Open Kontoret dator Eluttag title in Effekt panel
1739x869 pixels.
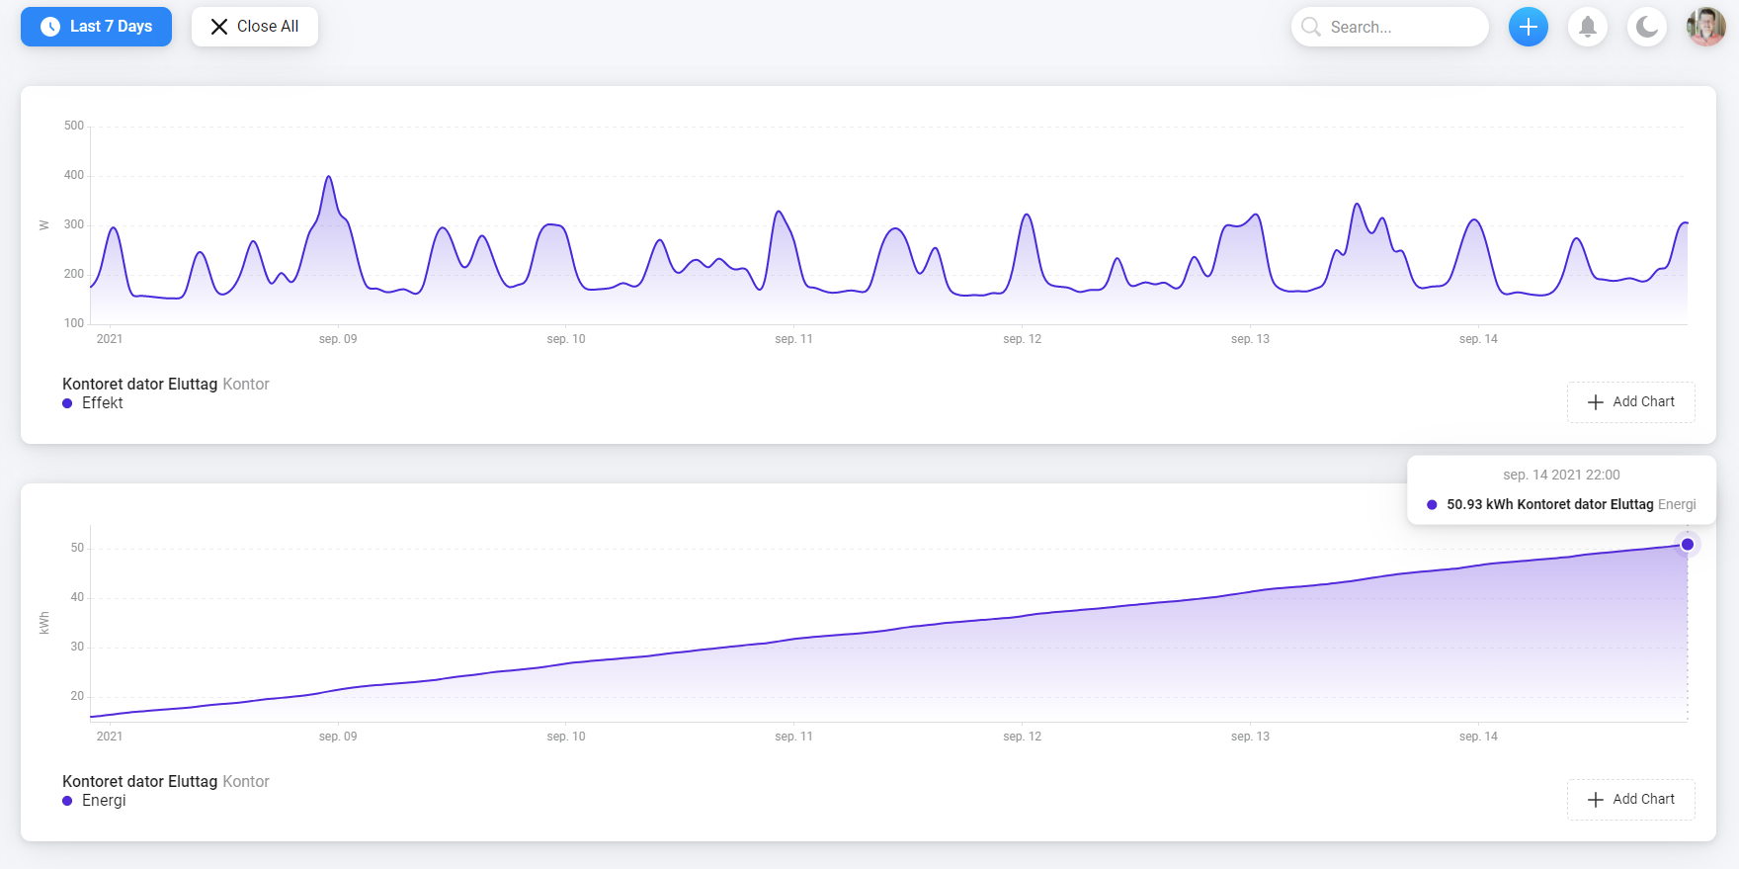pos(139,384)
